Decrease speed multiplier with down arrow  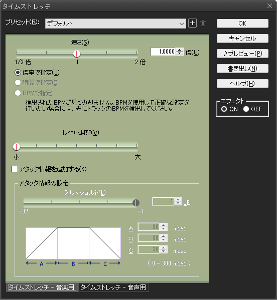[180, 54]
